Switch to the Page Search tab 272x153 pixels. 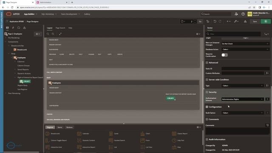pyautogui.click(x=60, y=28)
